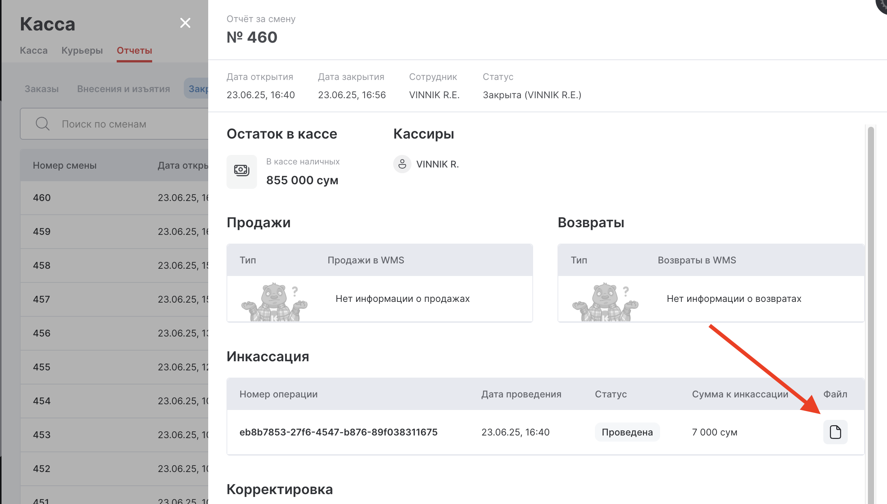Screen dimensions: 887x504
Task: Click the settings gear icon at top corner
Action: (x=882, y=5)
